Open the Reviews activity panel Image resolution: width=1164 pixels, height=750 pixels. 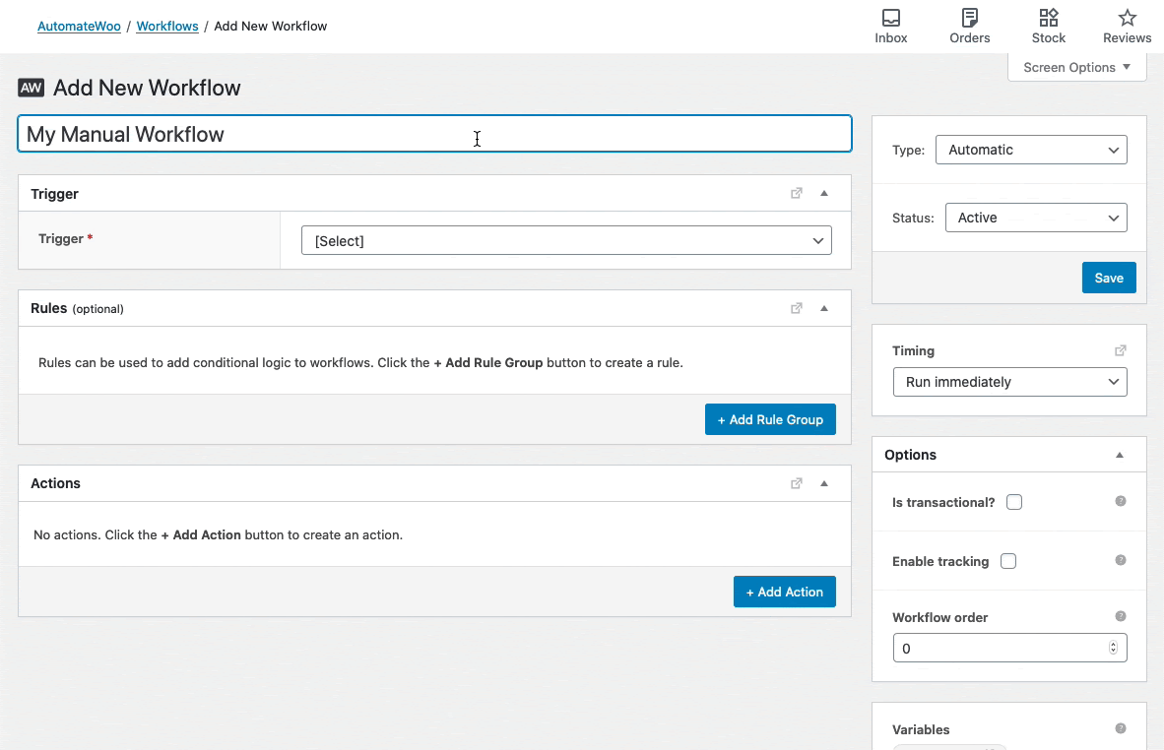pyautogui.click(x=1127, y=27)
